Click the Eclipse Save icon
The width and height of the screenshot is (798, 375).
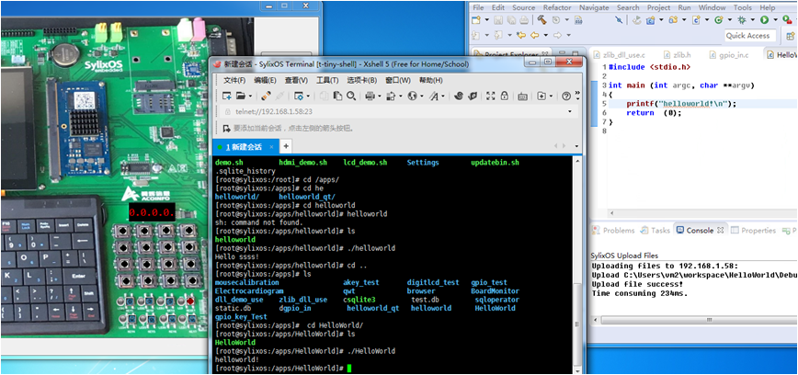pos(498,20)
